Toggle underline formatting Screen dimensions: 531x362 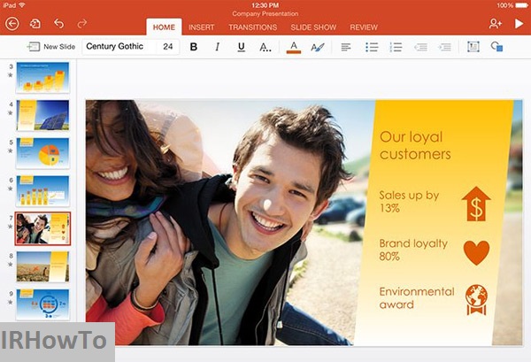241,47
